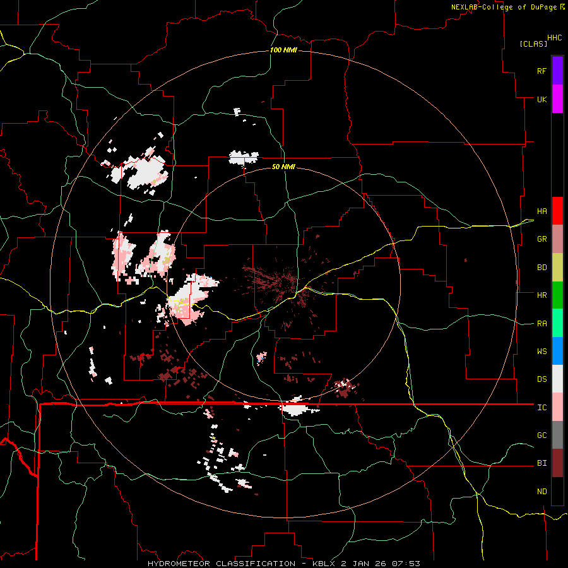Click the HYDROMETEOR CLASSIFICATION title text
This screenshot has width=568, height=568.
point(222,564)
